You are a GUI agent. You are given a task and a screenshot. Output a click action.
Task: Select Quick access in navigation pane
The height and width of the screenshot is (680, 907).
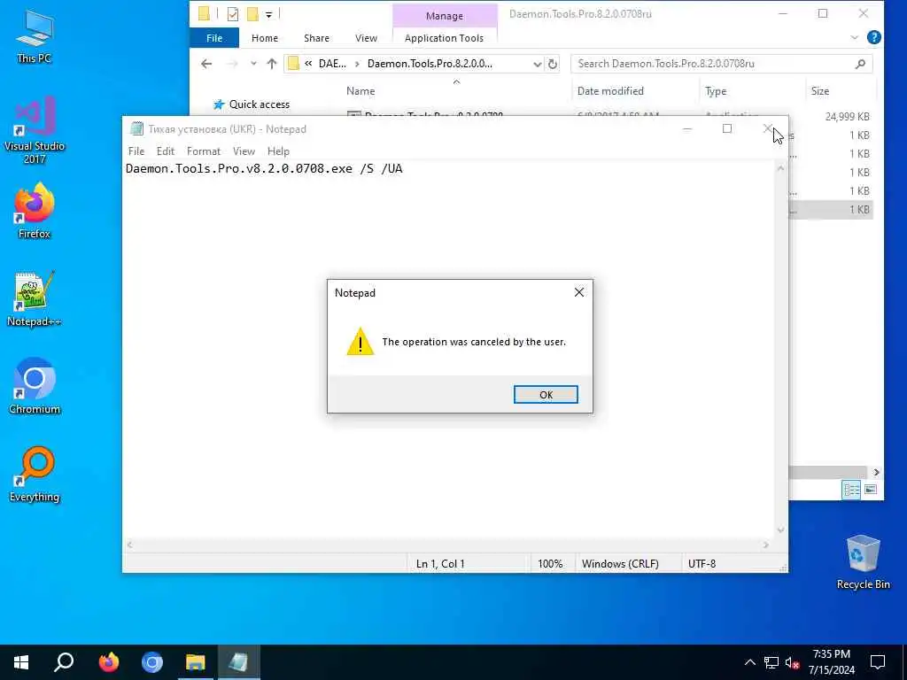(x=260, y=104)
